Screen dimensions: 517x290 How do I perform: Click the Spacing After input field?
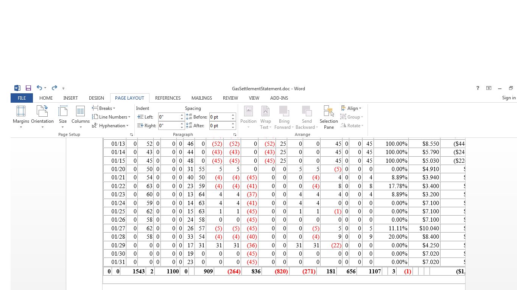click(220, 126)
